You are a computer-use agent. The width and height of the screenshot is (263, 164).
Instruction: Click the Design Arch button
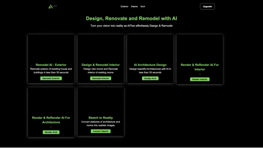150,78
